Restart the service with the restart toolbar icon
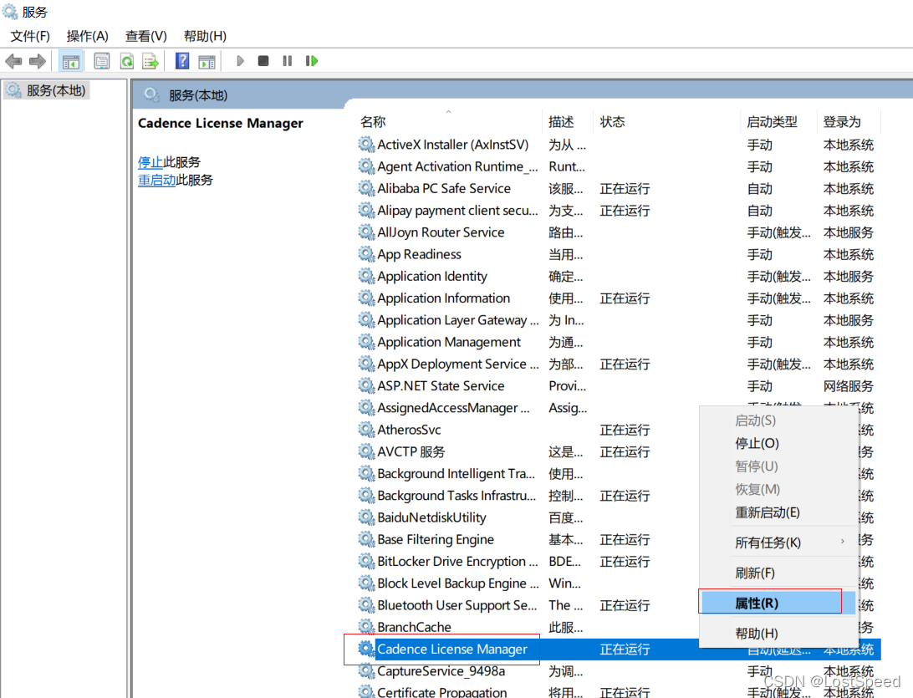This screenshot has width=913, height=698. (311, 60)
